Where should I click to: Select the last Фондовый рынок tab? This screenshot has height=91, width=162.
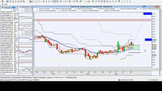coord(71,77)
